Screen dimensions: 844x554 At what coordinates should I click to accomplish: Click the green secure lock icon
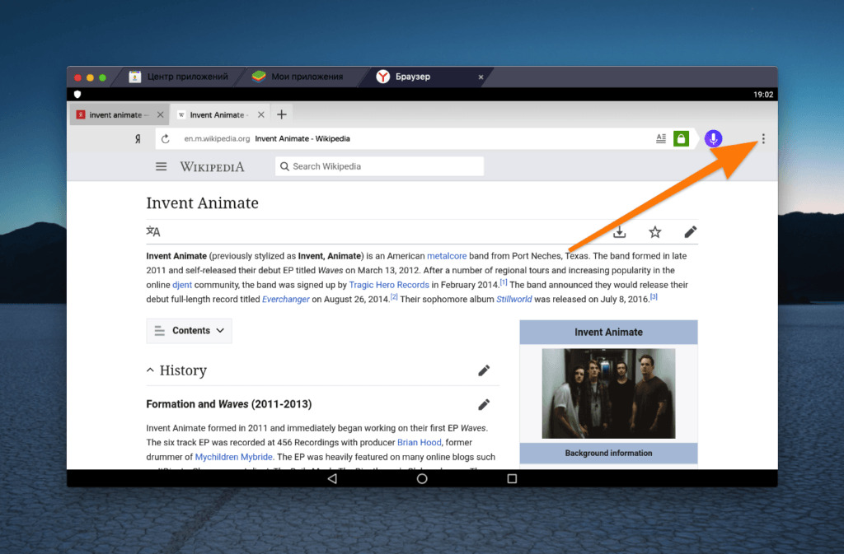point(681,138)
